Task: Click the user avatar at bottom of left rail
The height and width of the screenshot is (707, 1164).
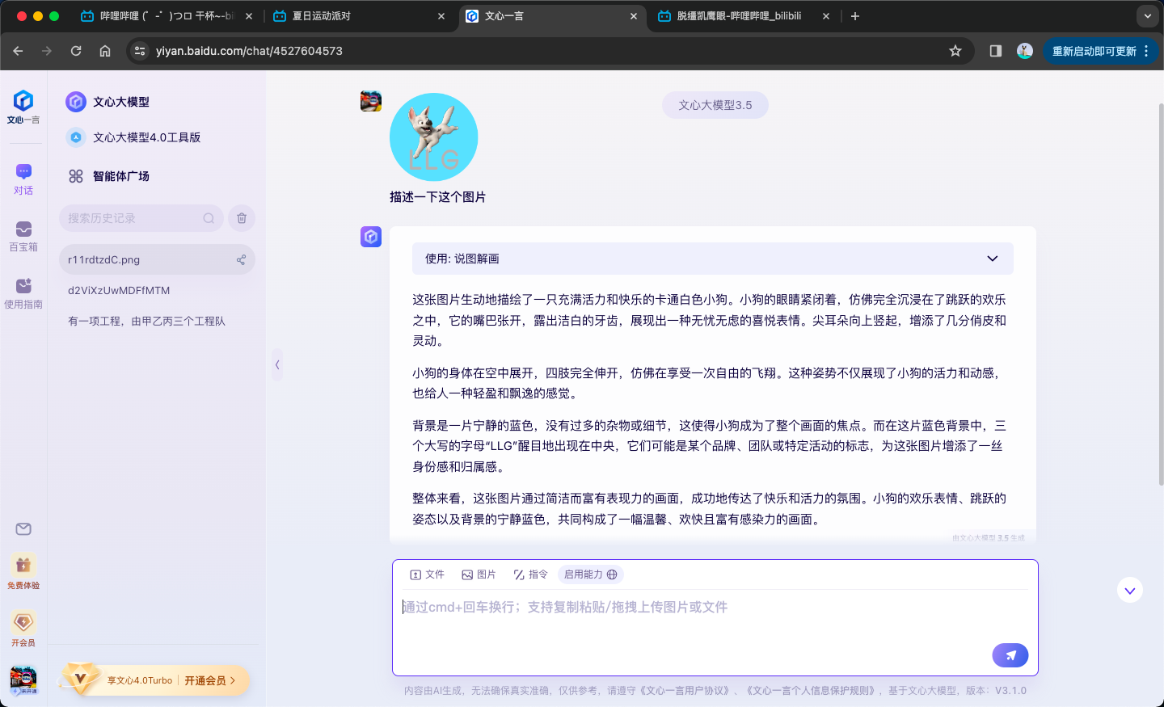Action: click(23, 680)
